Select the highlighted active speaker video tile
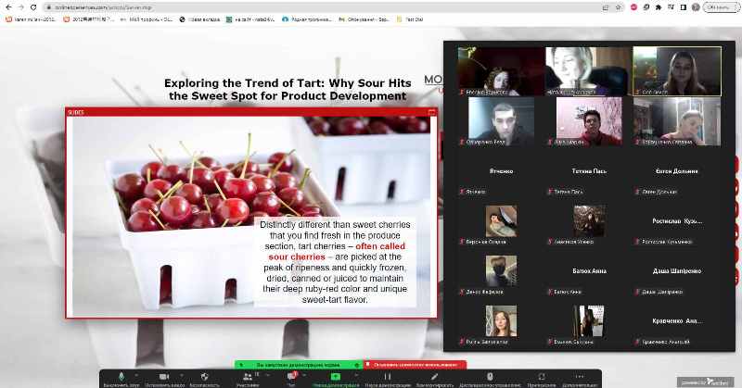Image resolution: width=742 pixels, height=388 pixels. tap(677, 71)
